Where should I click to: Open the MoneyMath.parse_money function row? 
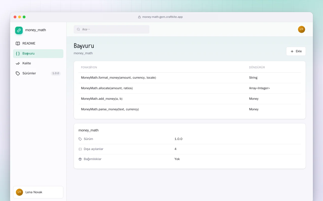pyautogui.click(x=190, y=109)
